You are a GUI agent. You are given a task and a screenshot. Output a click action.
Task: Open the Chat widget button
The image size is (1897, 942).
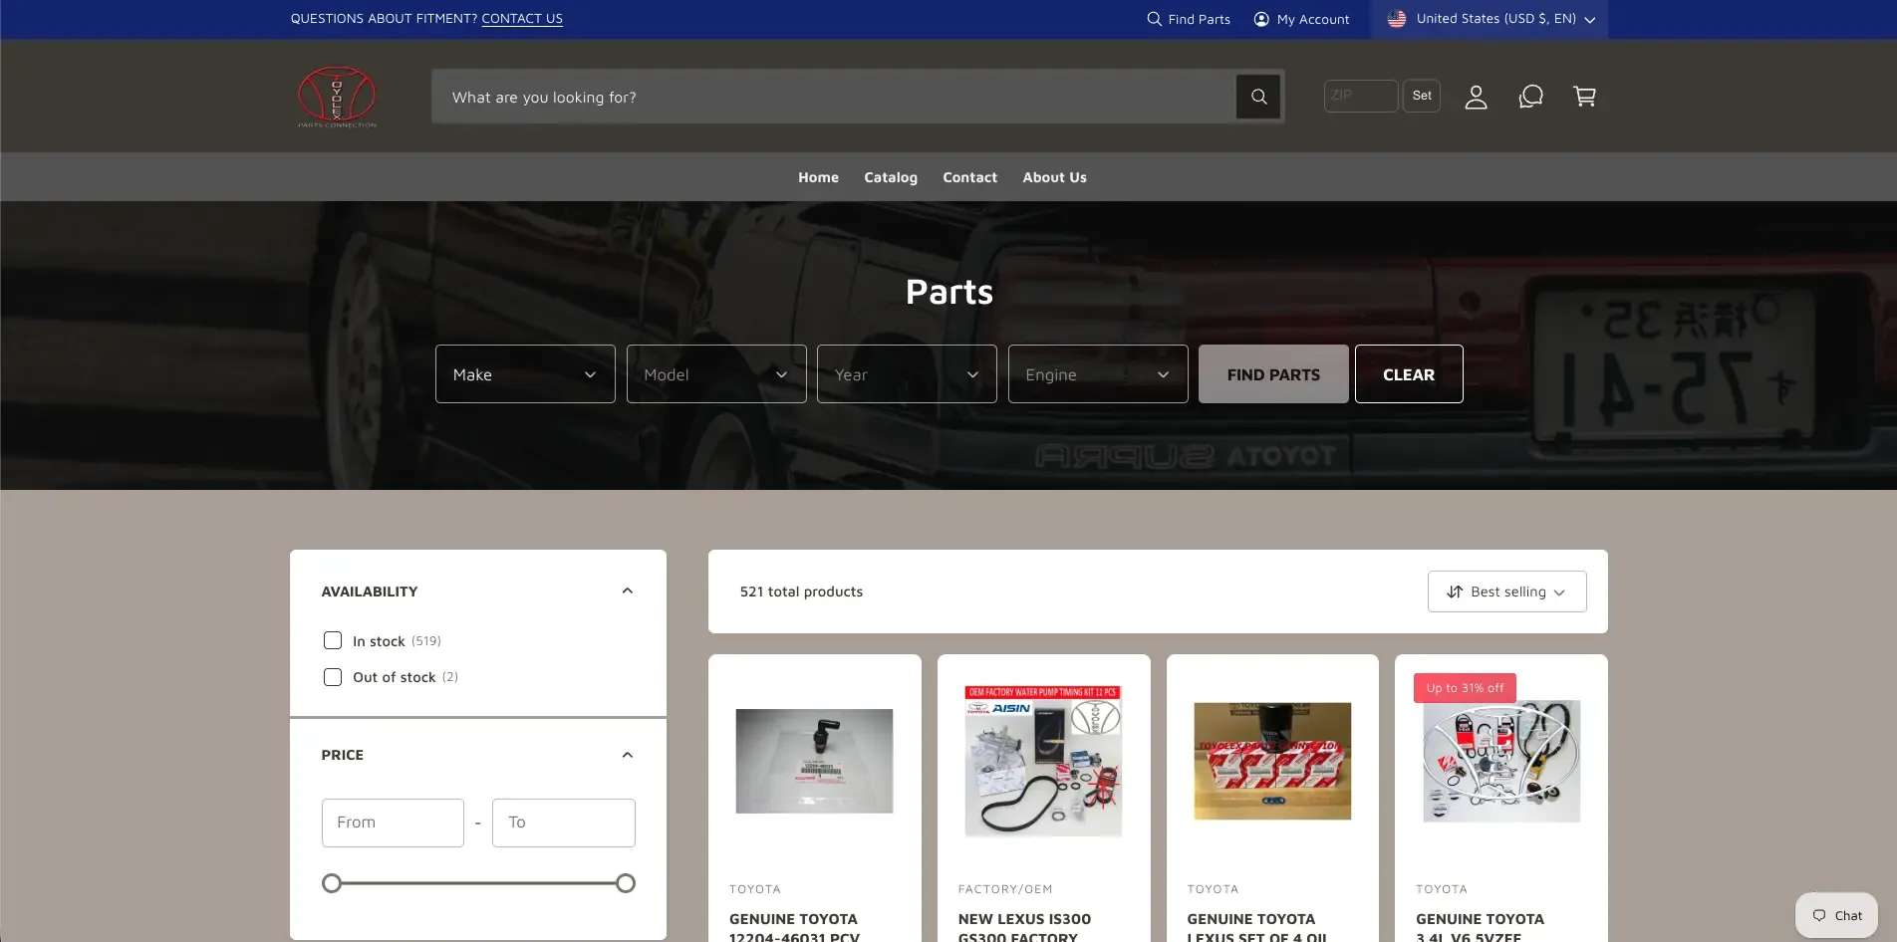click(x=1836, y=915)
